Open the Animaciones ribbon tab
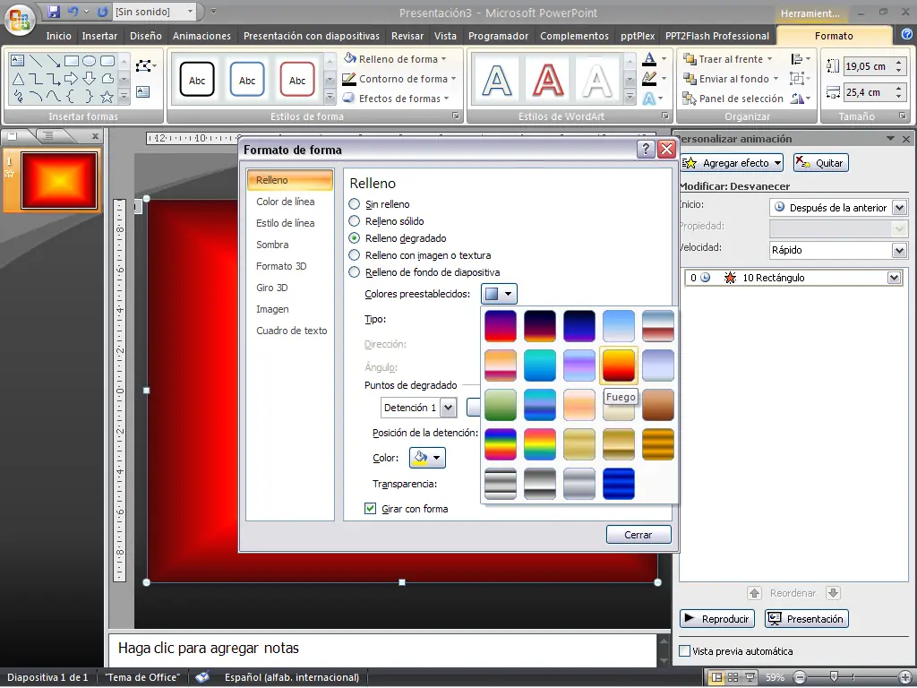This screenshot has height=688, width=917. [201, 36]
